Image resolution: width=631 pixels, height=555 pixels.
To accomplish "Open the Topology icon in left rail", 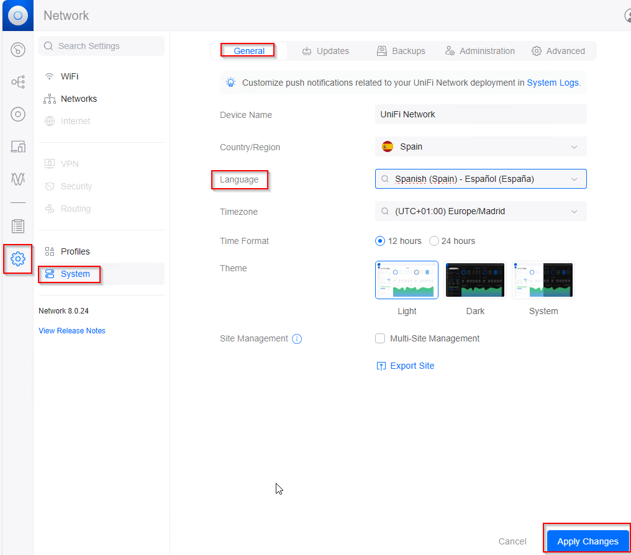I will pos(18,82).
